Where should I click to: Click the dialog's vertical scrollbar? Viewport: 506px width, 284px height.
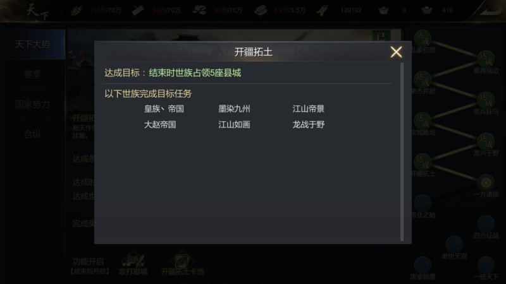(x=402, y=151)
